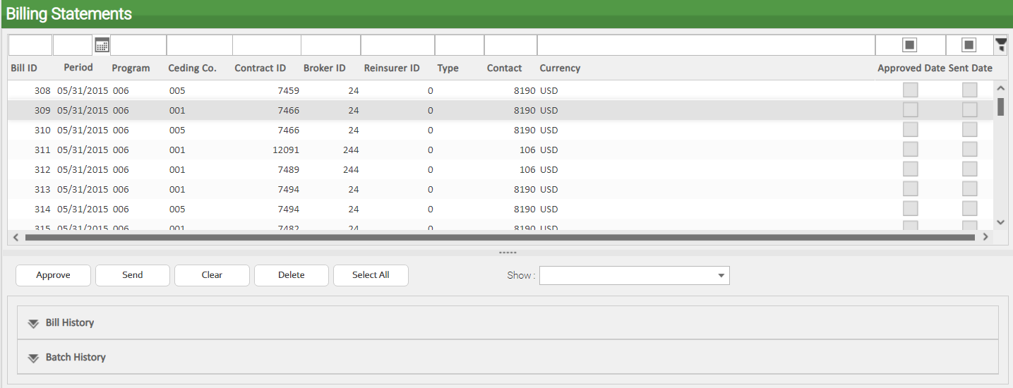Open the Show dropdown list
The width and height of the screenshot is (1013, 388).
[x=721, y=276]
